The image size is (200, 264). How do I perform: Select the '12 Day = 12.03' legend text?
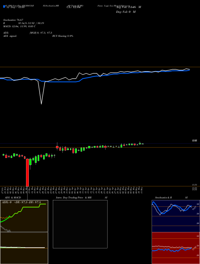16,7
